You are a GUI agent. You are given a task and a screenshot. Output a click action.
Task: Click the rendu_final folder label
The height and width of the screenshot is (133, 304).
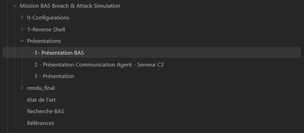coord(41,88)
